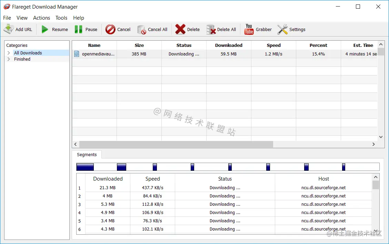Click the Delete All database icon
389x244 pixels.
tap(211, 30)
